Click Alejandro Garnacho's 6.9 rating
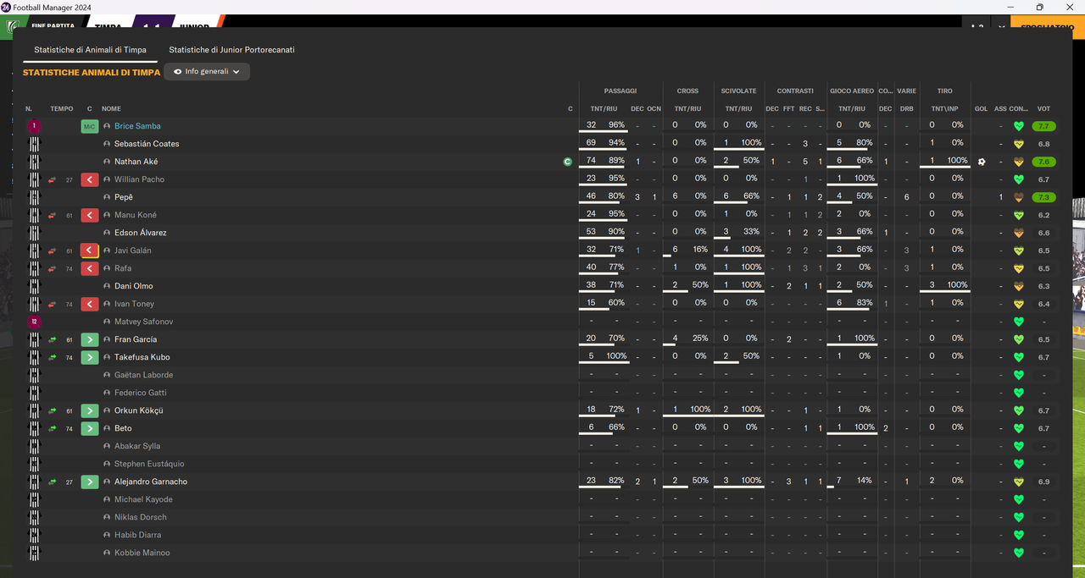 (1043, 482)
